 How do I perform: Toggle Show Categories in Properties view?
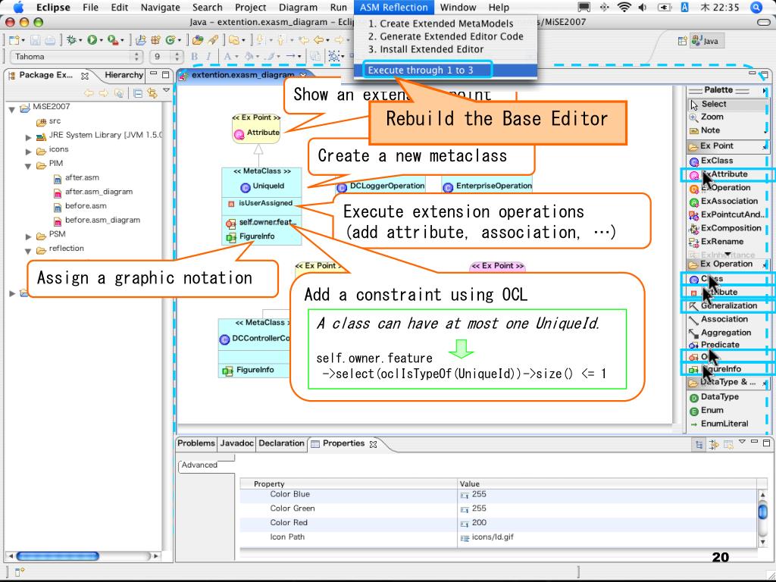pyautogui.click(x=698, y=444)
